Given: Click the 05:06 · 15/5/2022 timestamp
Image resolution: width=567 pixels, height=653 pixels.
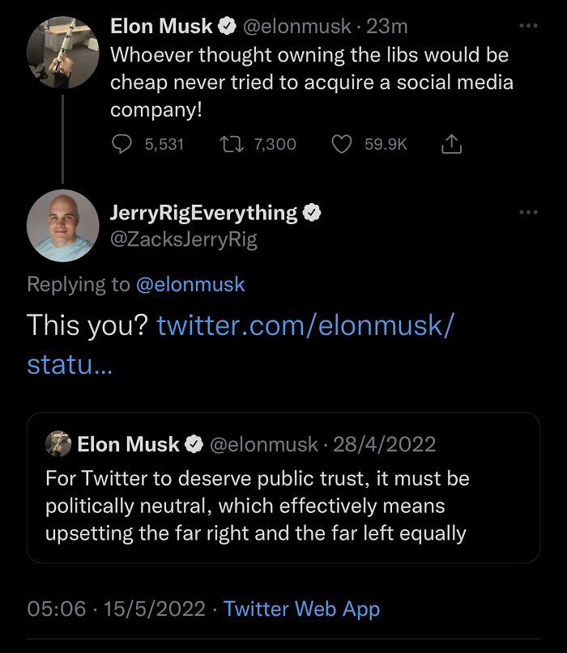Looking at the screenshot, I should (x=118, y=608).
